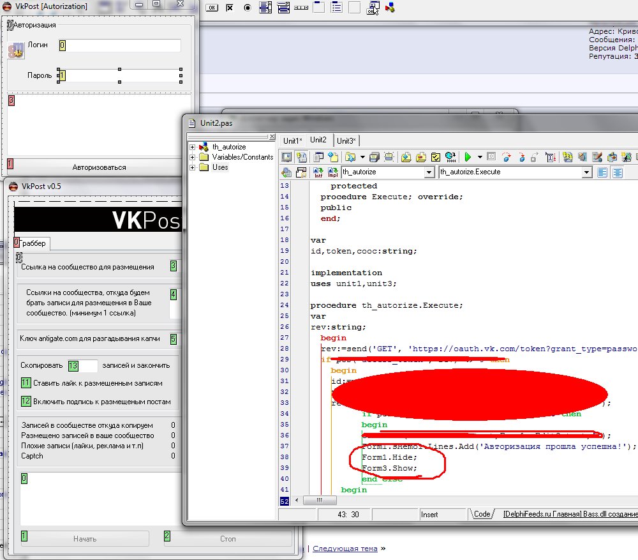Image resolution: width=638 pixels, height=560 pixels.
Task: Click the th_autorize tree item
Action: [229, 147]
